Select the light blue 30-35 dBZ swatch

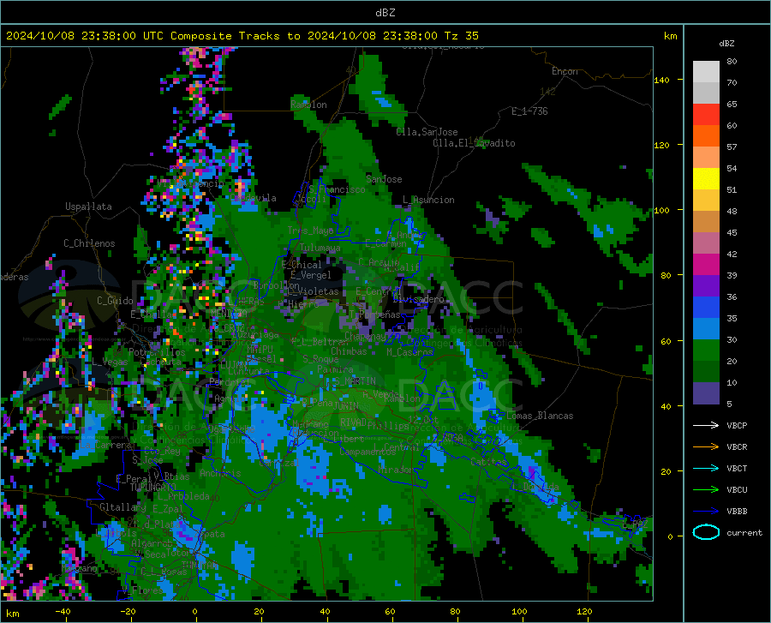pyautogui.click(x=706, y=329)
